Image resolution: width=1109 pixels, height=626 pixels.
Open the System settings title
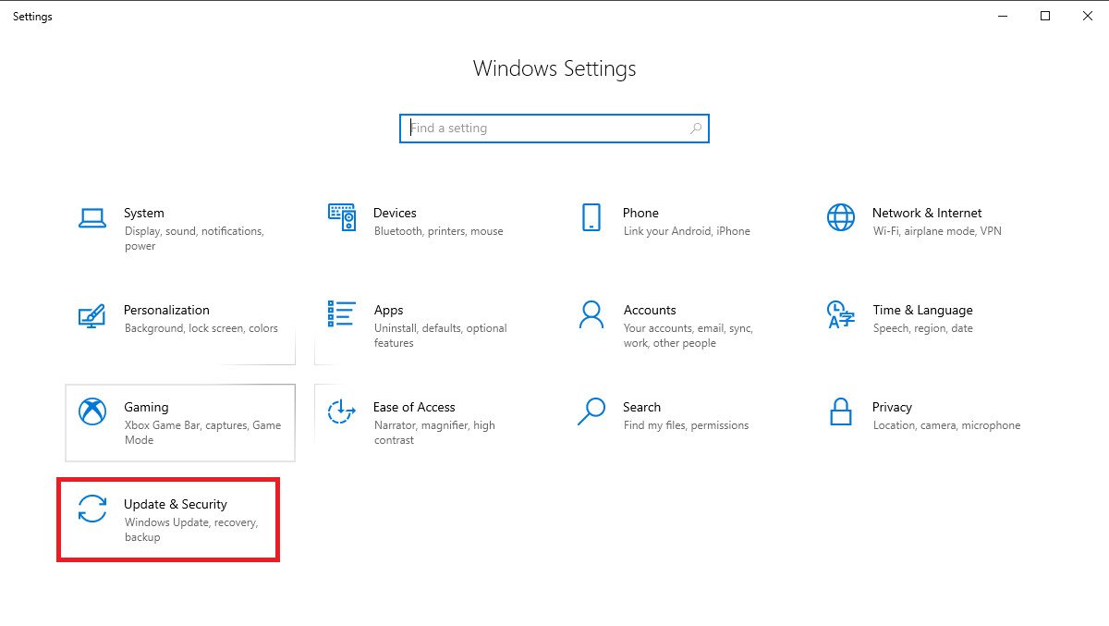coord(144,213)
